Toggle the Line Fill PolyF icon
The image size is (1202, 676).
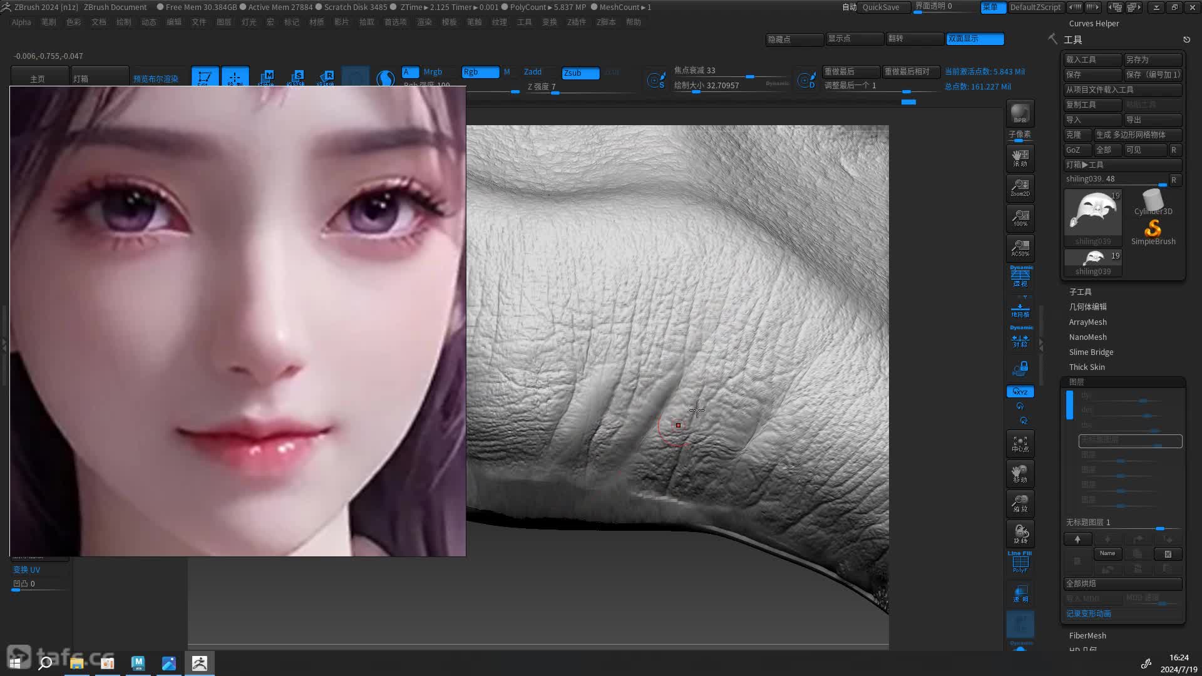point(1020,562)
